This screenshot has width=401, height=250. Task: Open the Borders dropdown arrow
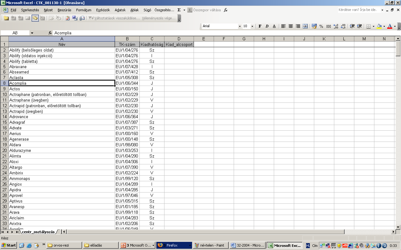pos(373,26)
